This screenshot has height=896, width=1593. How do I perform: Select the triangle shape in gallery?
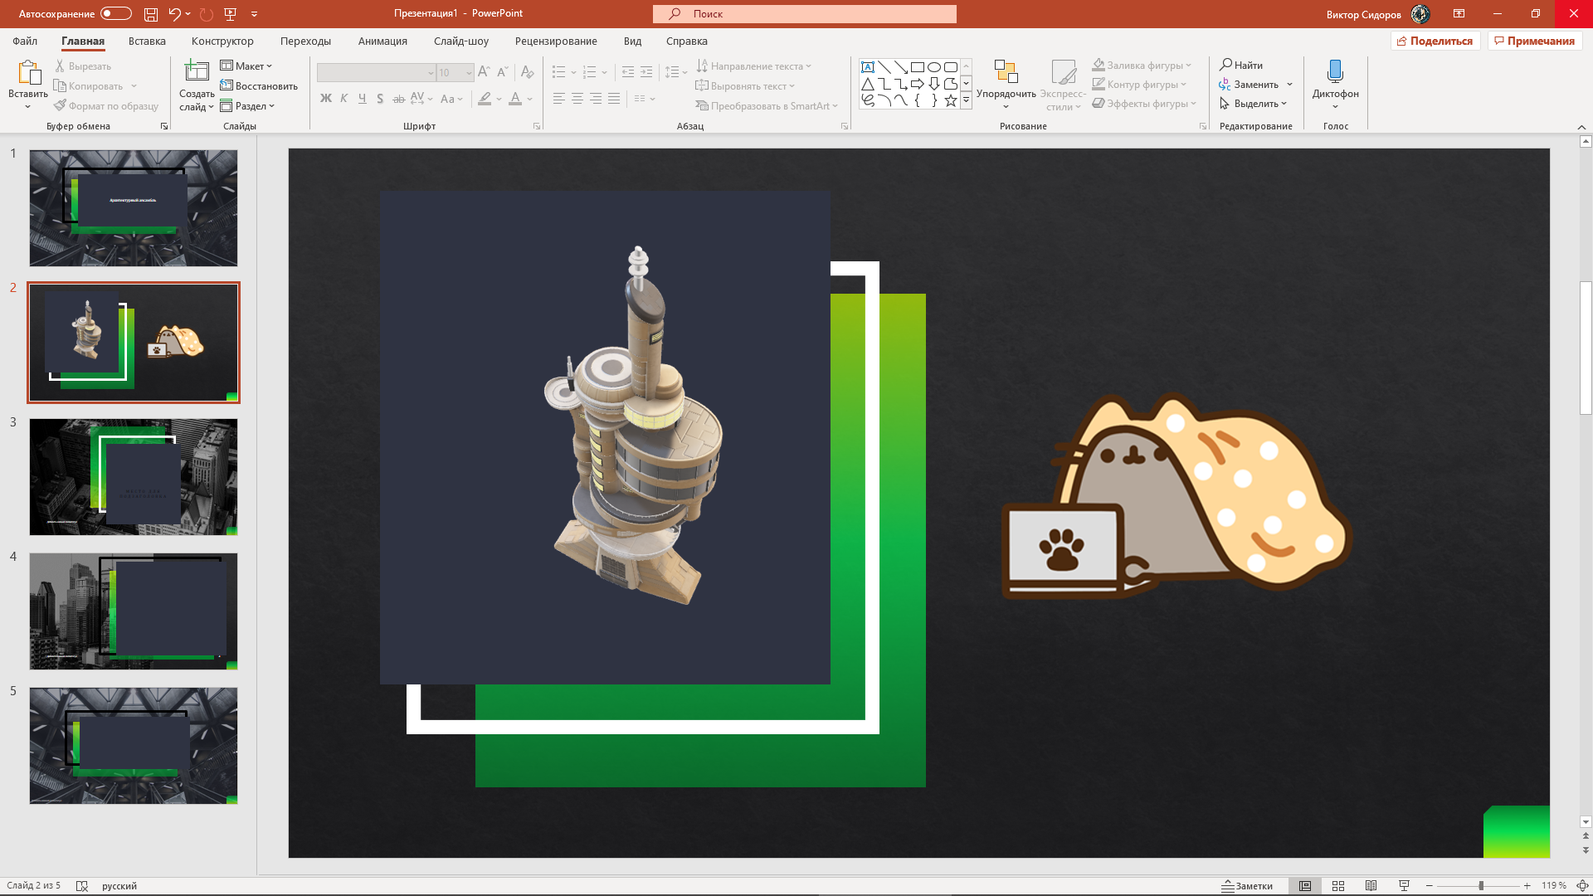click(868, 84)
